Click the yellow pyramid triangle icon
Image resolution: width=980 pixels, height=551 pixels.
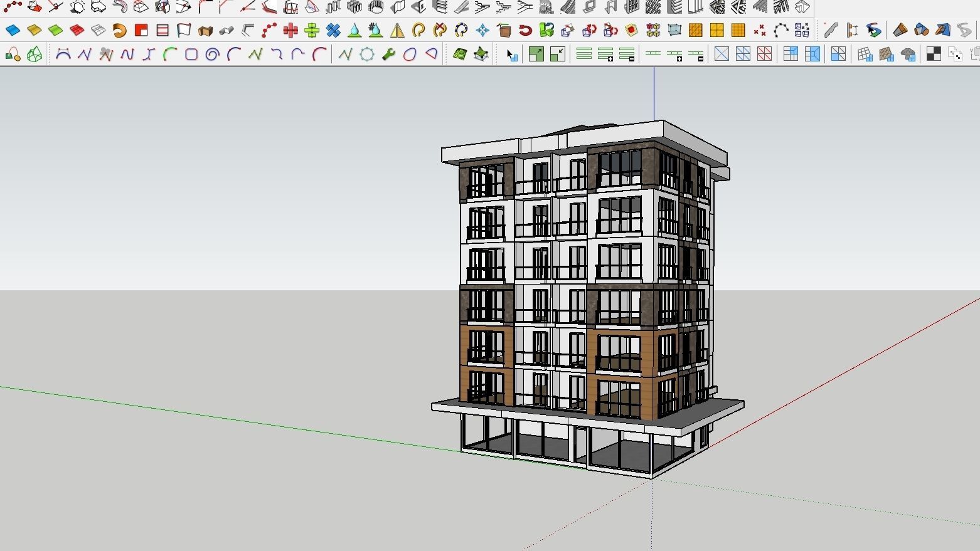397,30
